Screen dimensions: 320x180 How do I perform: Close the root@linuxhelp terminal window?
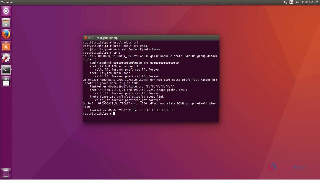click(86, 38)
